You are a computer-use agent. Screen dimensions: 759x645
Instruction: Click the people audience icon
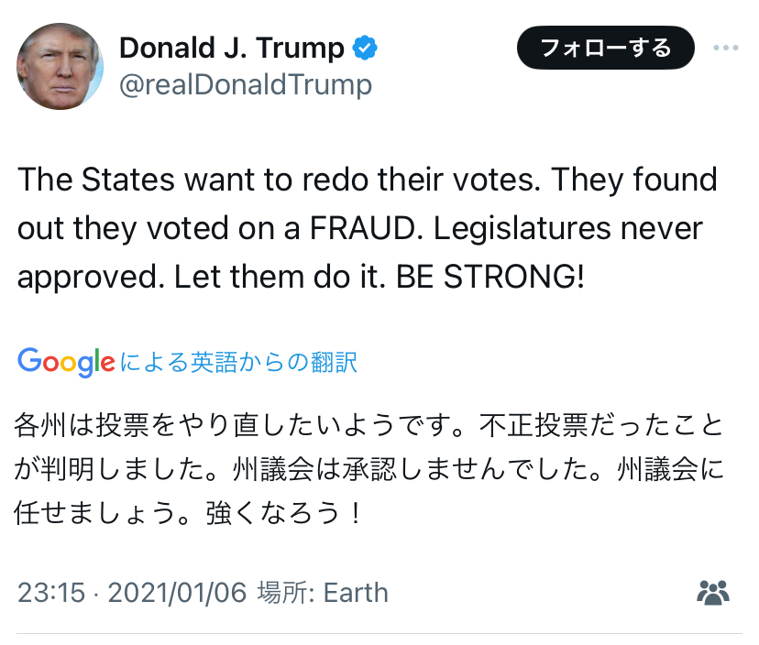click(x=712, y=593)
